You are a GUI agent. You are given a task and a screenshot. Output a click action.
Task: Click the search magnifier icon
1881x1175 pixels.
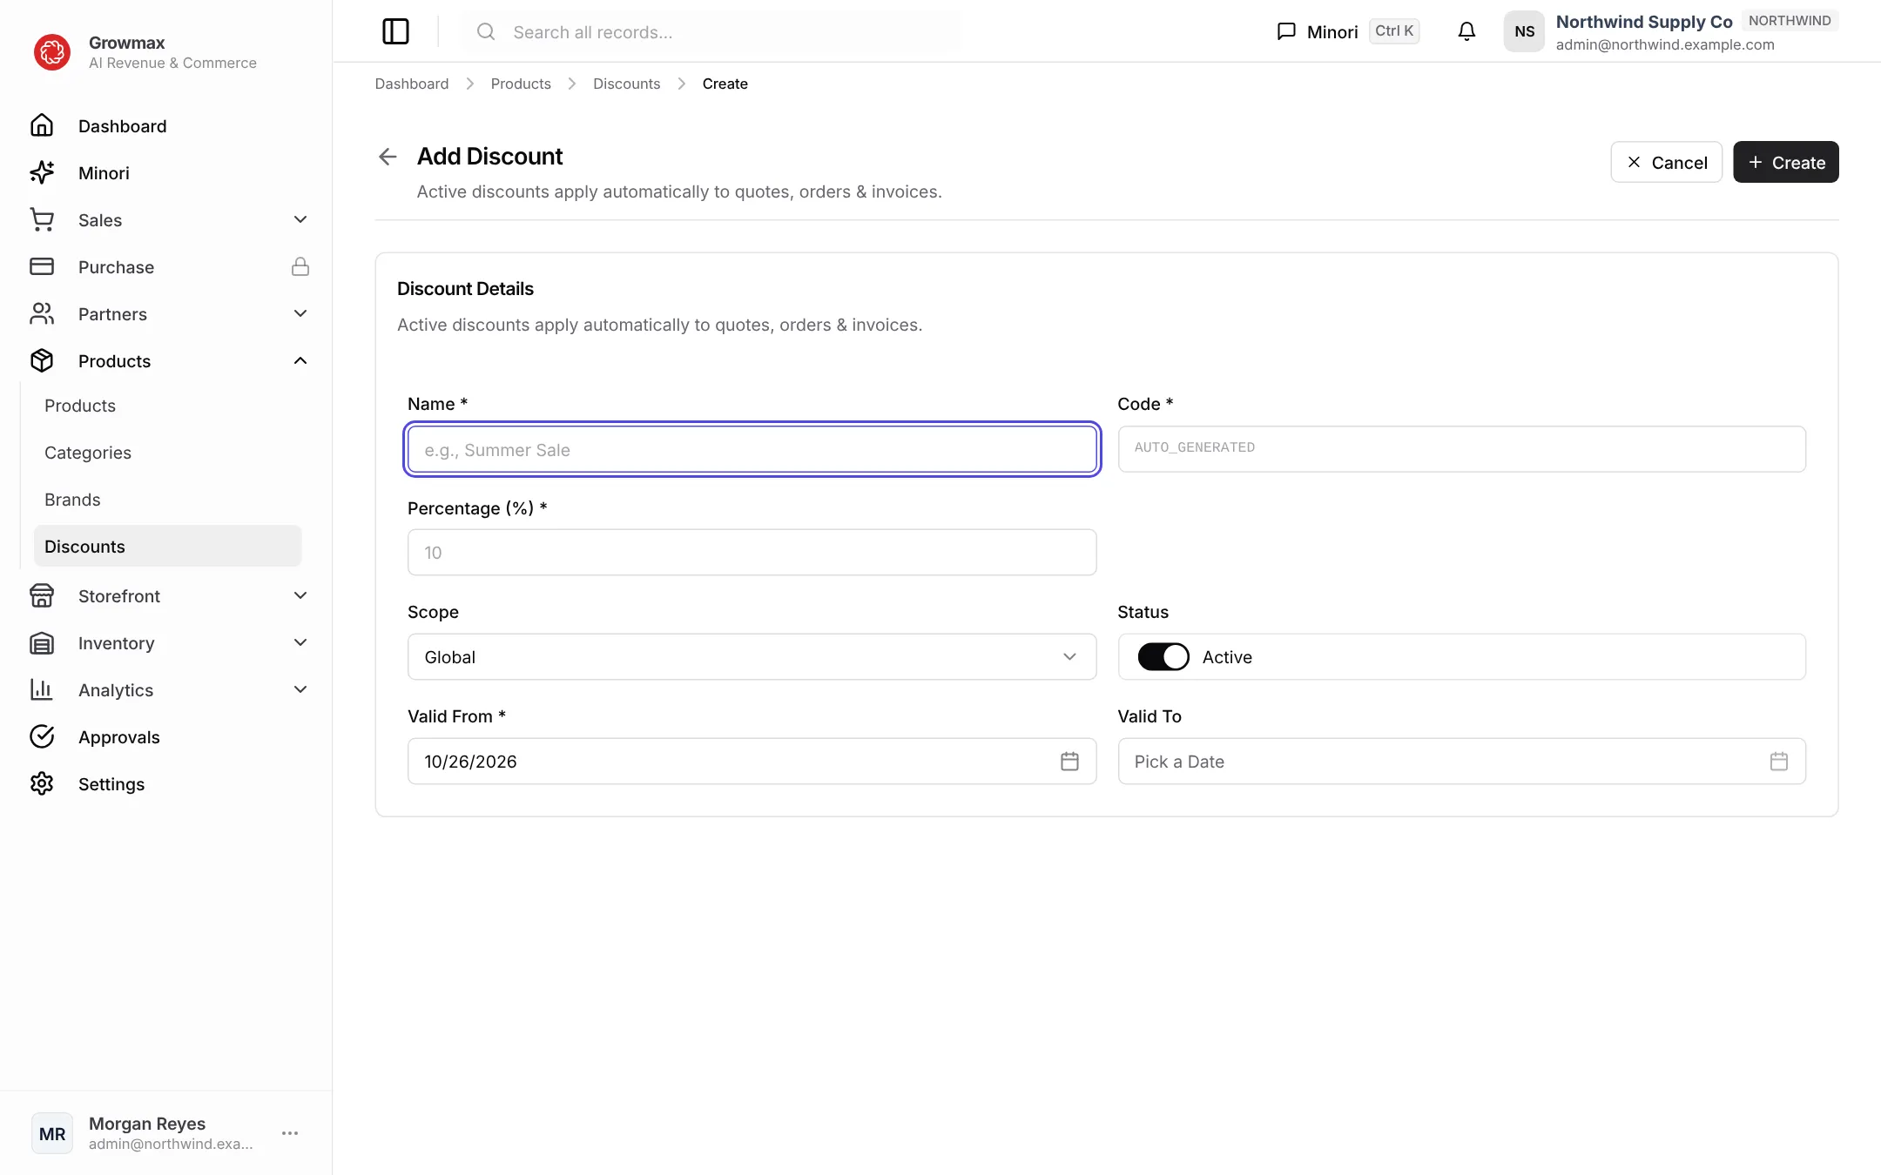[x=486, y=32]
